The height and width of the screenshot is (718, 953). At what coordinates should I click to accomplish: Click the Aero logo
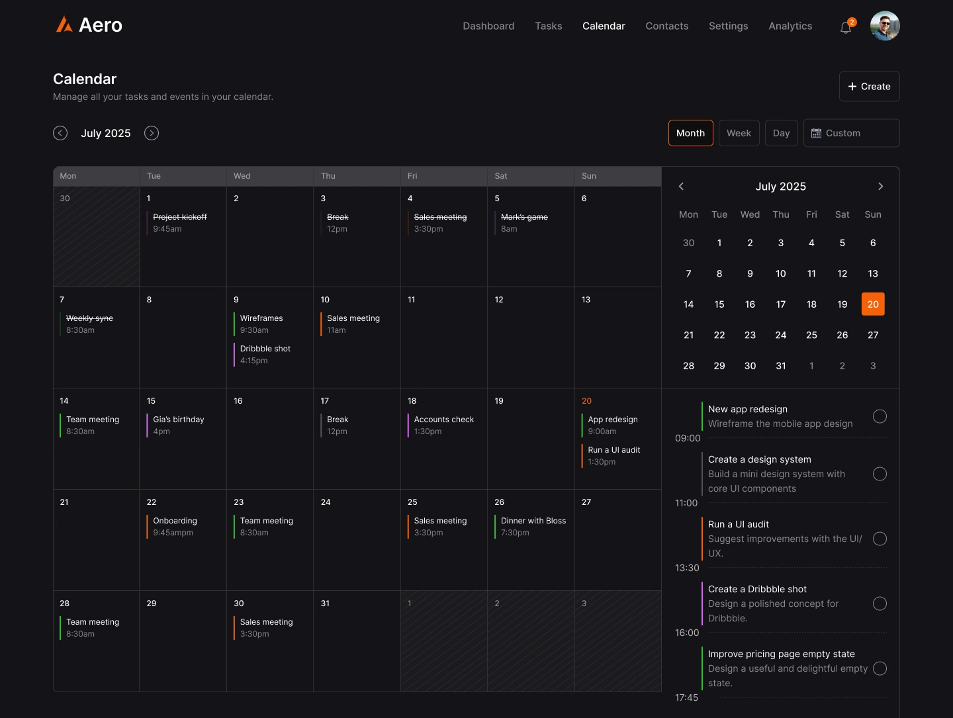(88, 24)
